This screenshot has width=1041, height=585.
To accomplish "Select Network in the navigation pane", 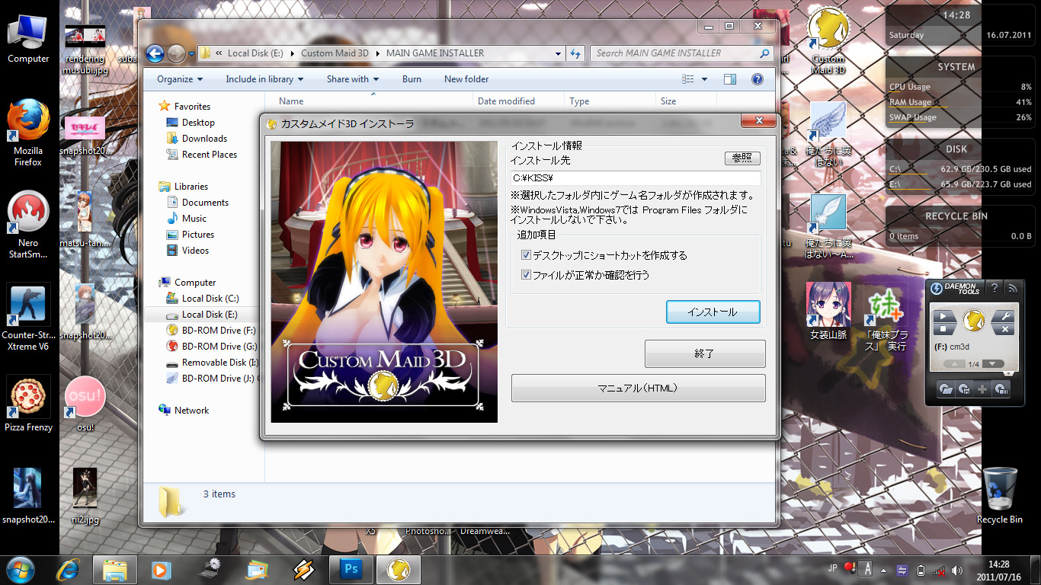I will [x=184, y=411].
